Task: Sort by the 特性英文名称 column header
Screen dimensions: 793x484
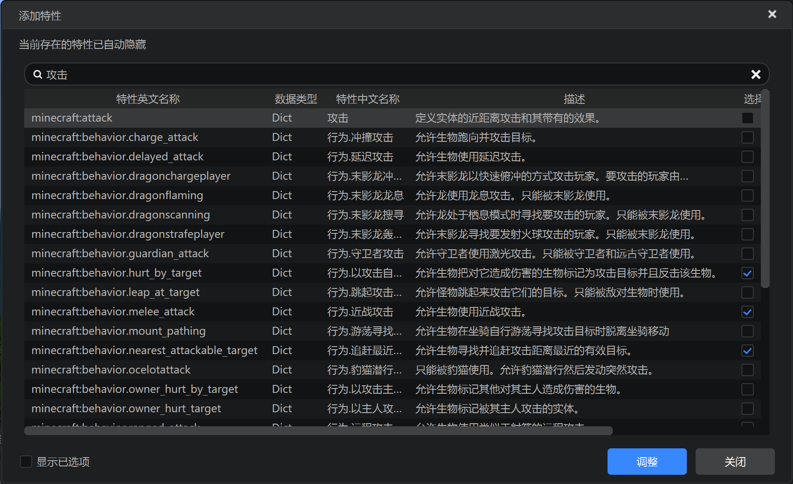Action: [148, 99]
